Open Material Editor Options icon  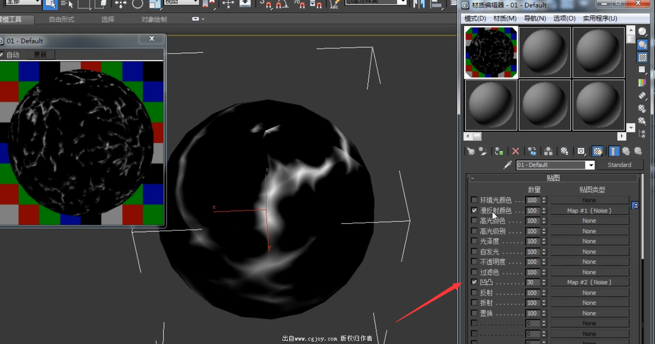[x=642, y=108]
